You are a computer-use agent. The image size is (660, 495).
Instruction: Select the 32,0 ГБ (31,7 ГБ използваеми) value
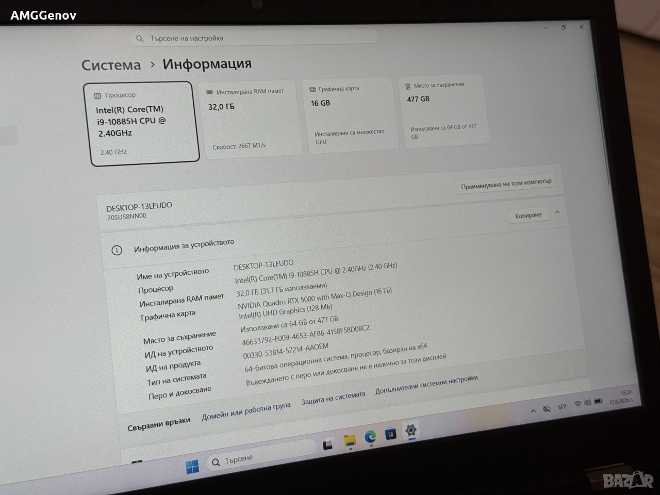[282, 290]
